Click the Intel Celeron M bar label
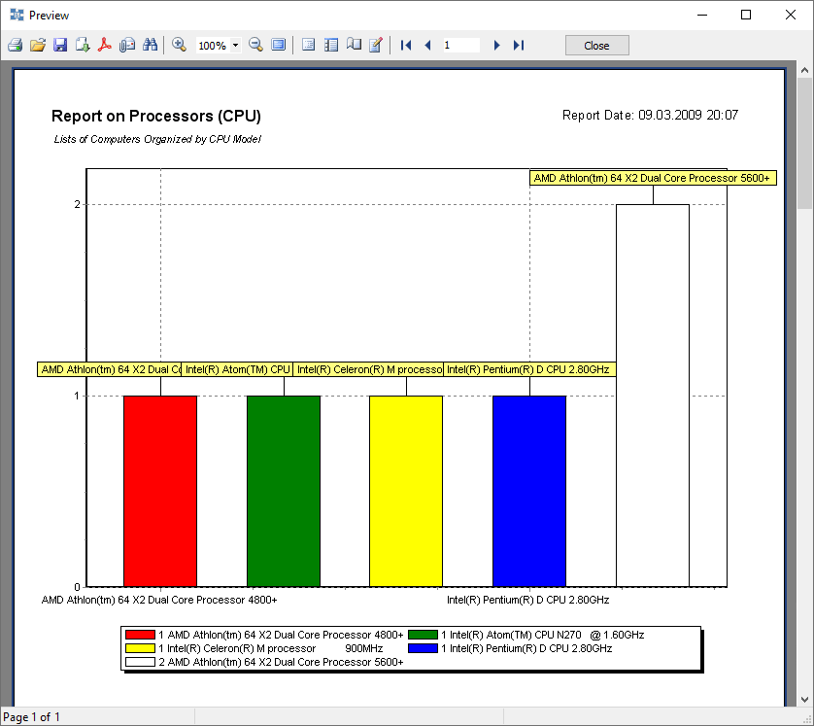814x726 pixels. click(x=368, y=369)
